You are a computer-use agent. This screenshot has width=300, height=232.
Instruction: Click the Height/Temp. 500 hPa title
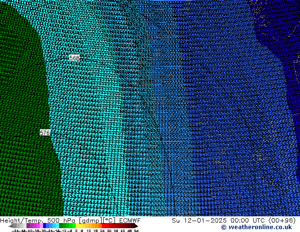pyautogui.click(x=38, y=221)
